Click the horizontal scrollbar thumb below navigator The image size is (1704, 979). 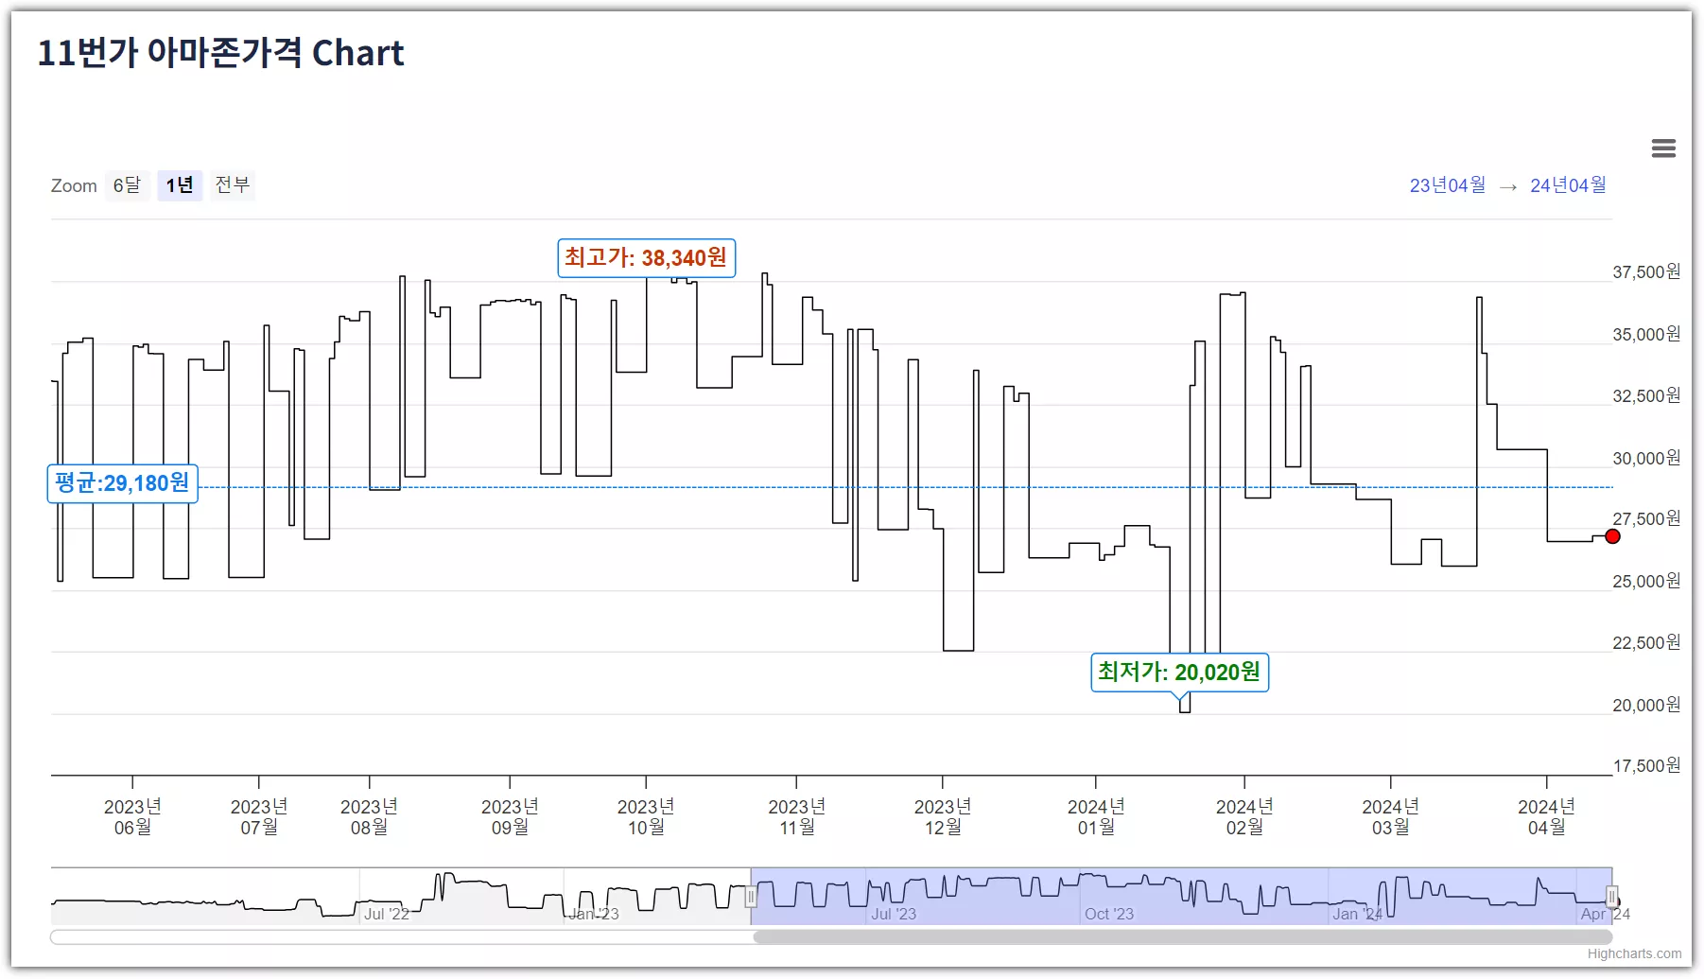point(1183,937)
